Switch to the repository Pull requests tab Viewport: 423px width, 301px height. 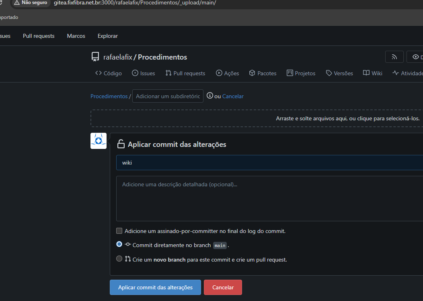pyautogui.click(x=185, y=73)
